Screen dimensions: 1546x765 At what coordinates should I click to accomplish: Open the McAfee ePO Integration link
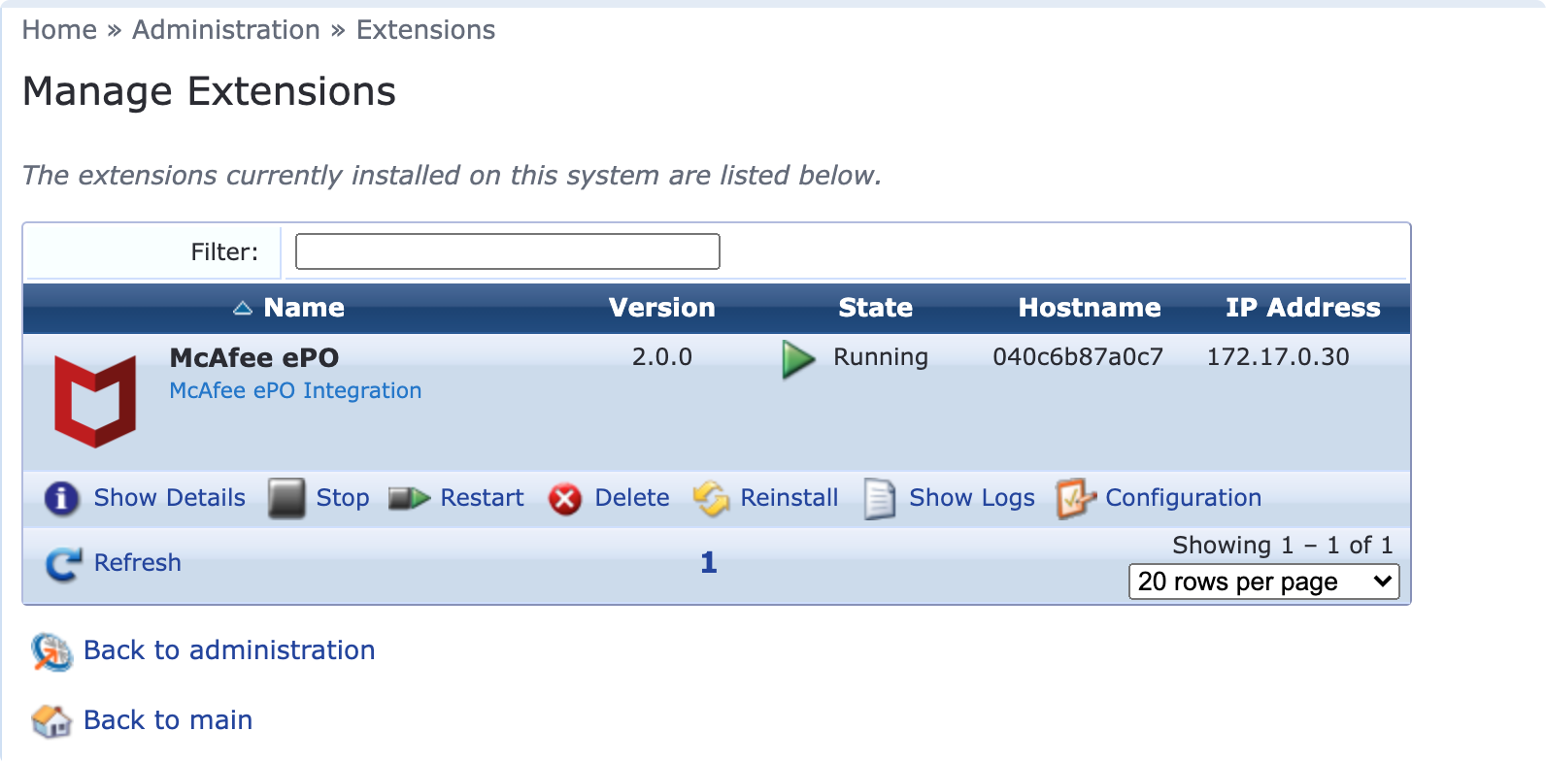(296, 390)
